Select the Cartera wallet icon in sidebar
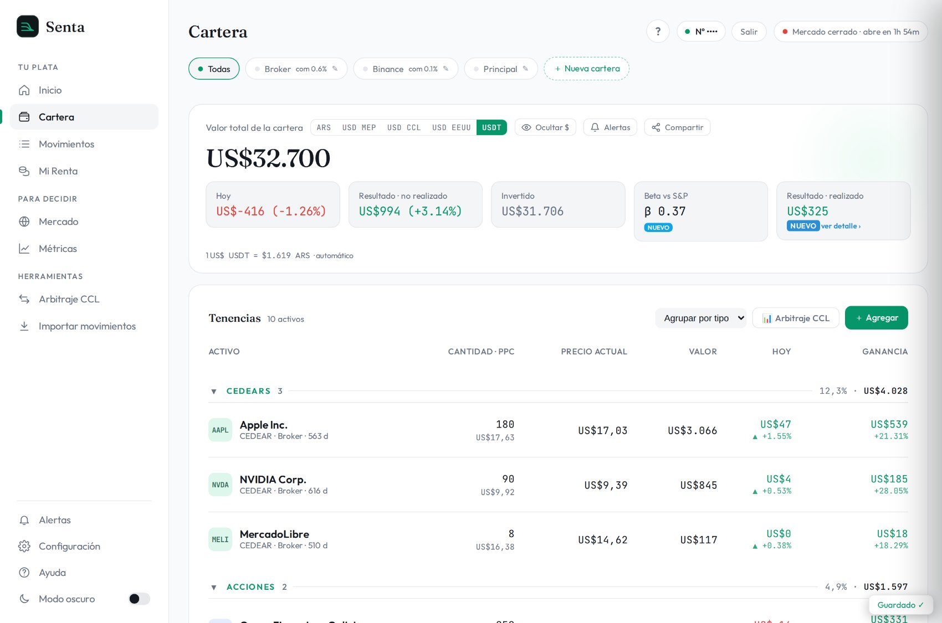Image resolution: width=942 pixels, height=623 pixels. (x=24, y=117)
